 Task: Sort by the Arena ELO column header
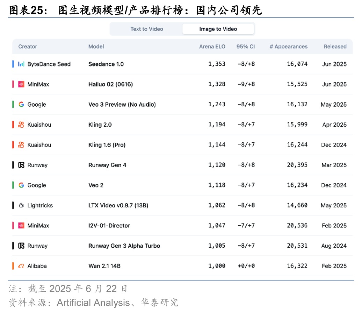(212, 47)
